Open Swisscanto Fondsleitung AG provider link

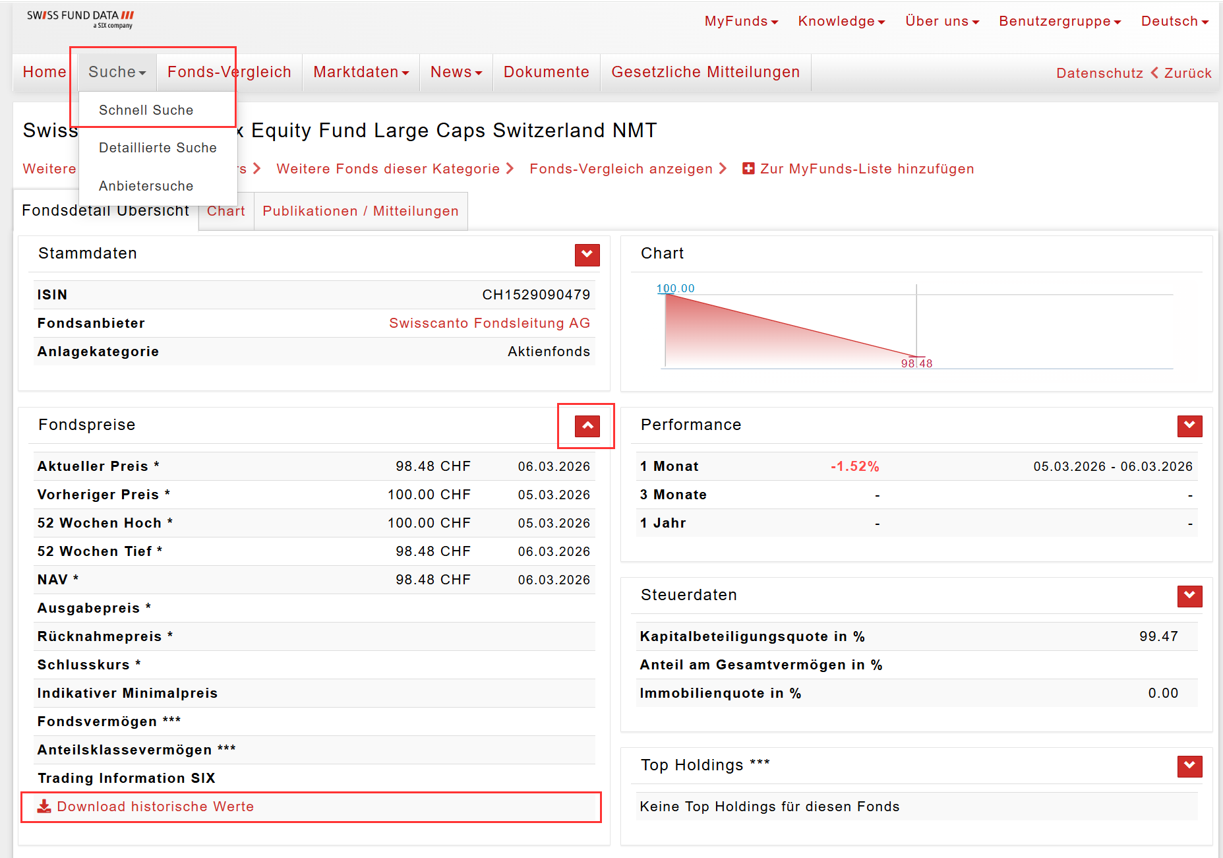(489, 323)
